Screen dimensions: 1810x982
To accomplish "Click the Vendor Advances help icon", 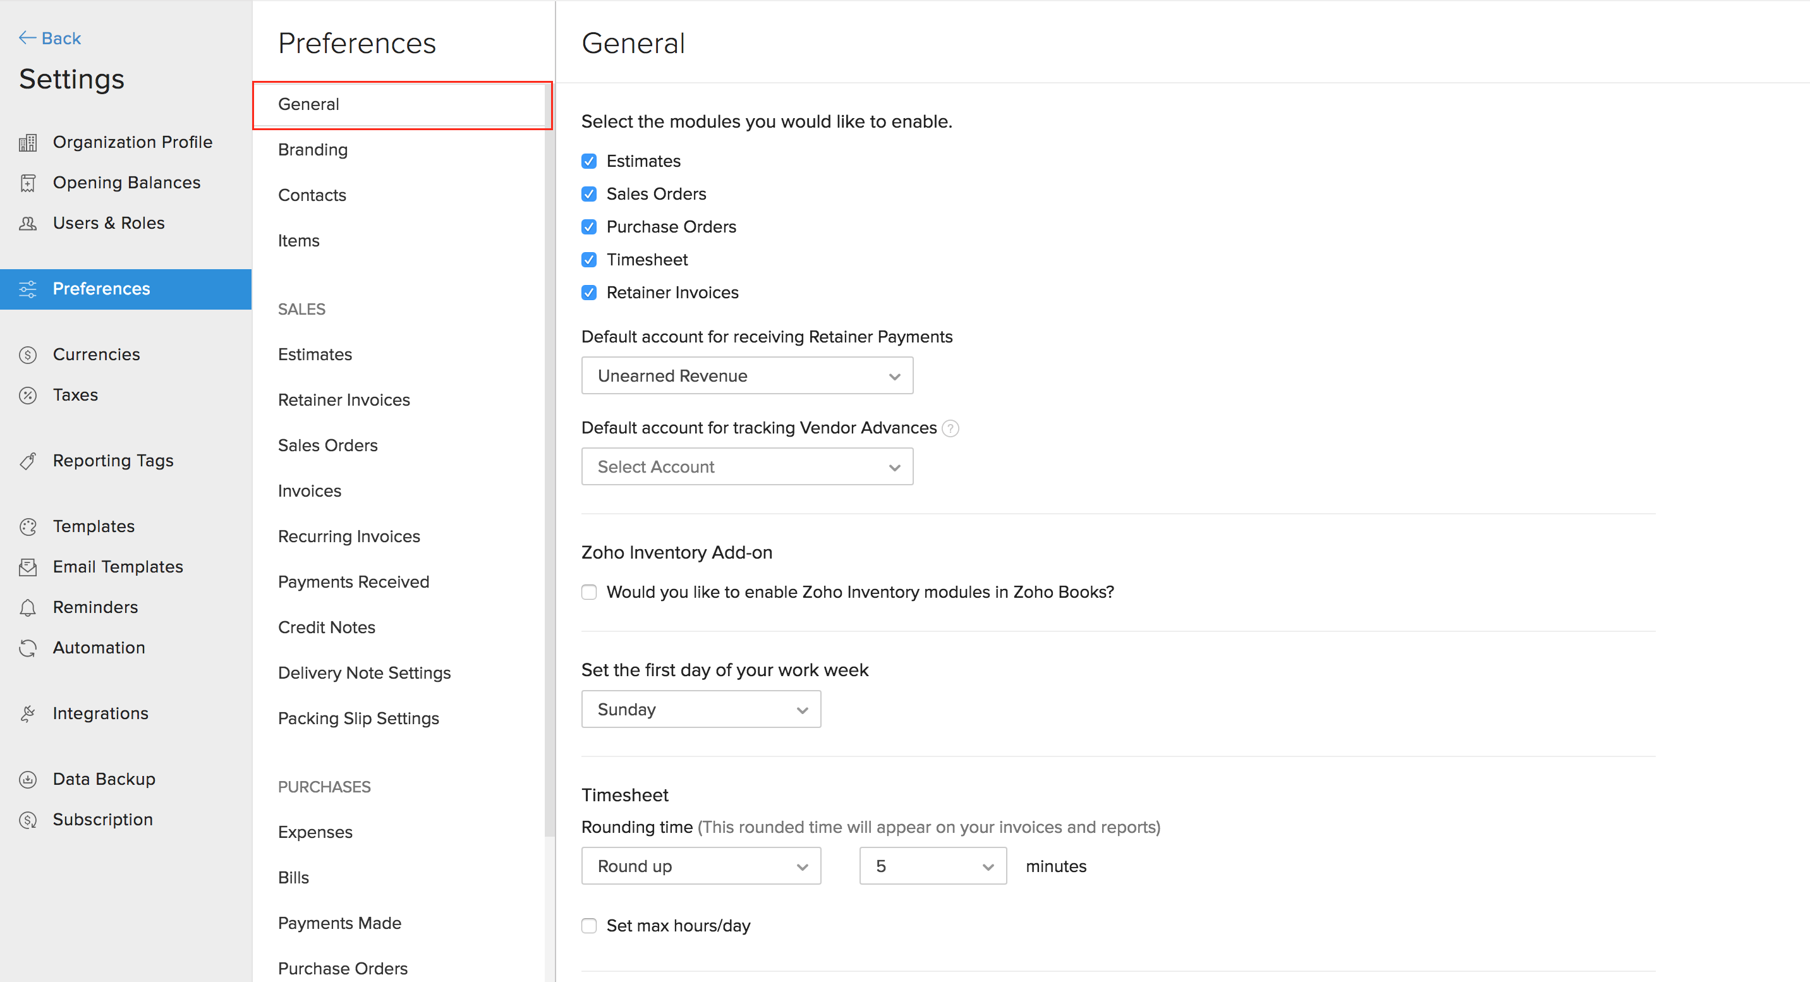I will click(x=950, y=428).
